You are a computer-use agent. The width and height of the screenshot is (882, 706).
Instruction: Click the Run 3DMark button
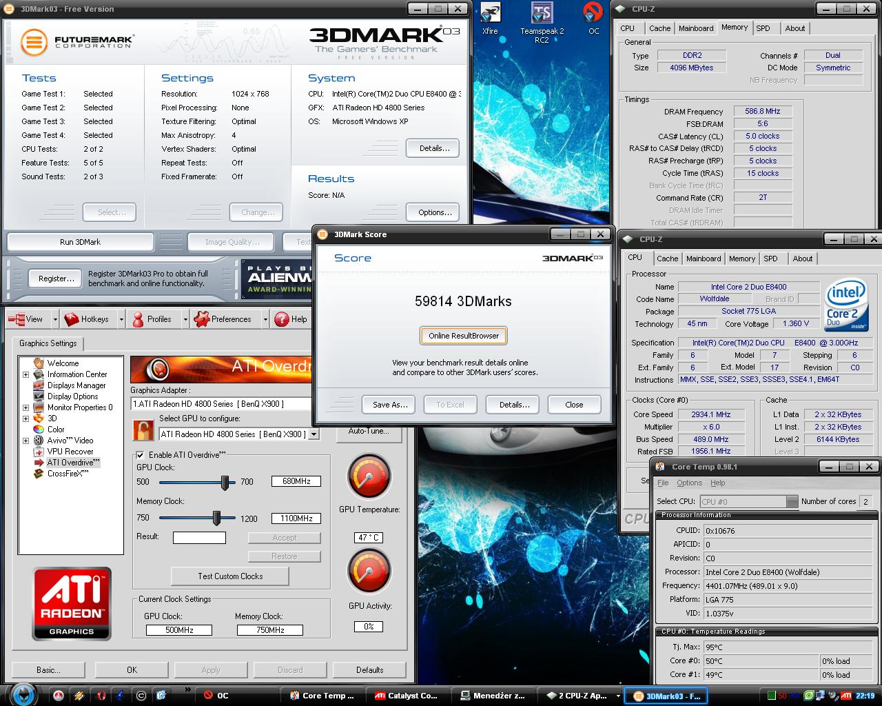(x=80, y=242)
